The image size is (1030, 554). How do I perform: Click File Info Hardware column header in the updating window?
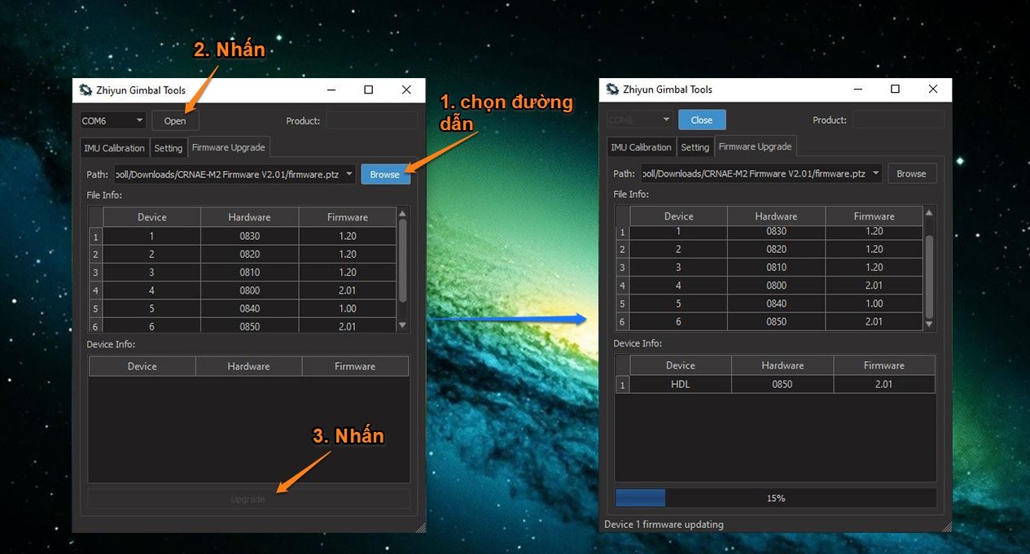(x=776, y=216)
